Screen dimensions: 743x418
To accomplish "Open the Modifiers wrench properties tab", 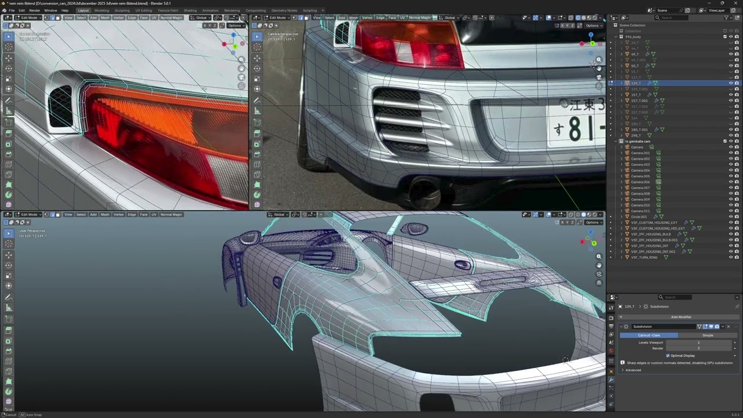I will (x=611, y=380).
